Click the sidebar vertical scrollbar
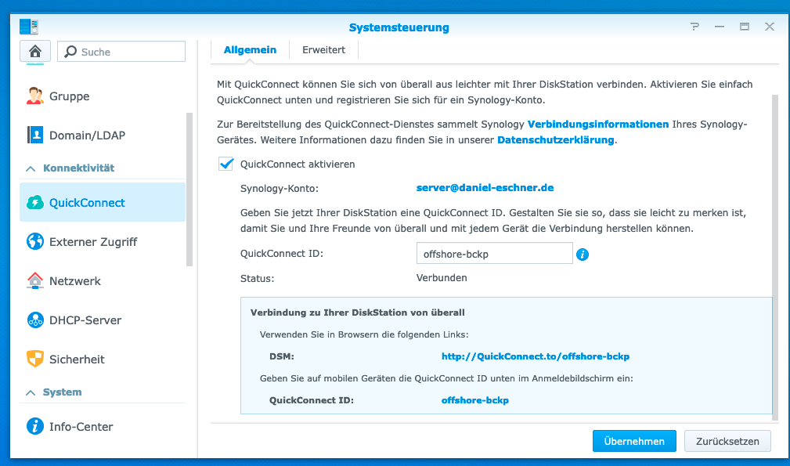This screenshot has height=466, width=790. (x=189, y=188)
